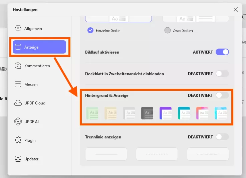The image size is (246, 178).
Task: Open the Messen settings section
Action: point(39,84)
